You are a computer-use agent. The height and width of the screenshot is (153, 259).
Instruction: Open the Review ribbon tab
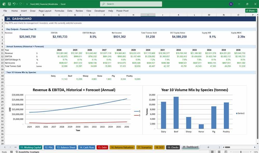coord(79,11)
